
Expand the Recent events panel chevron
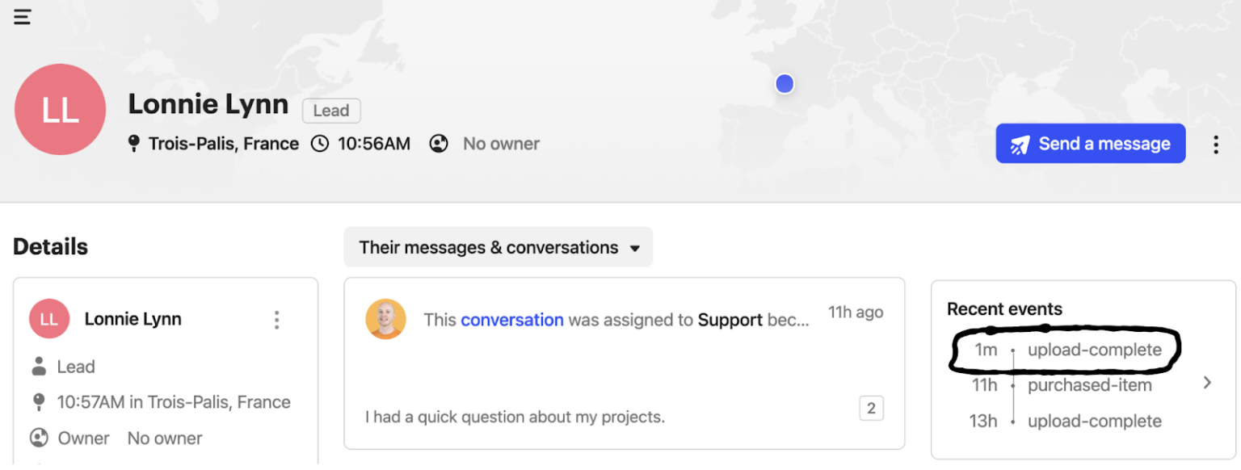tap(1207, 381)
